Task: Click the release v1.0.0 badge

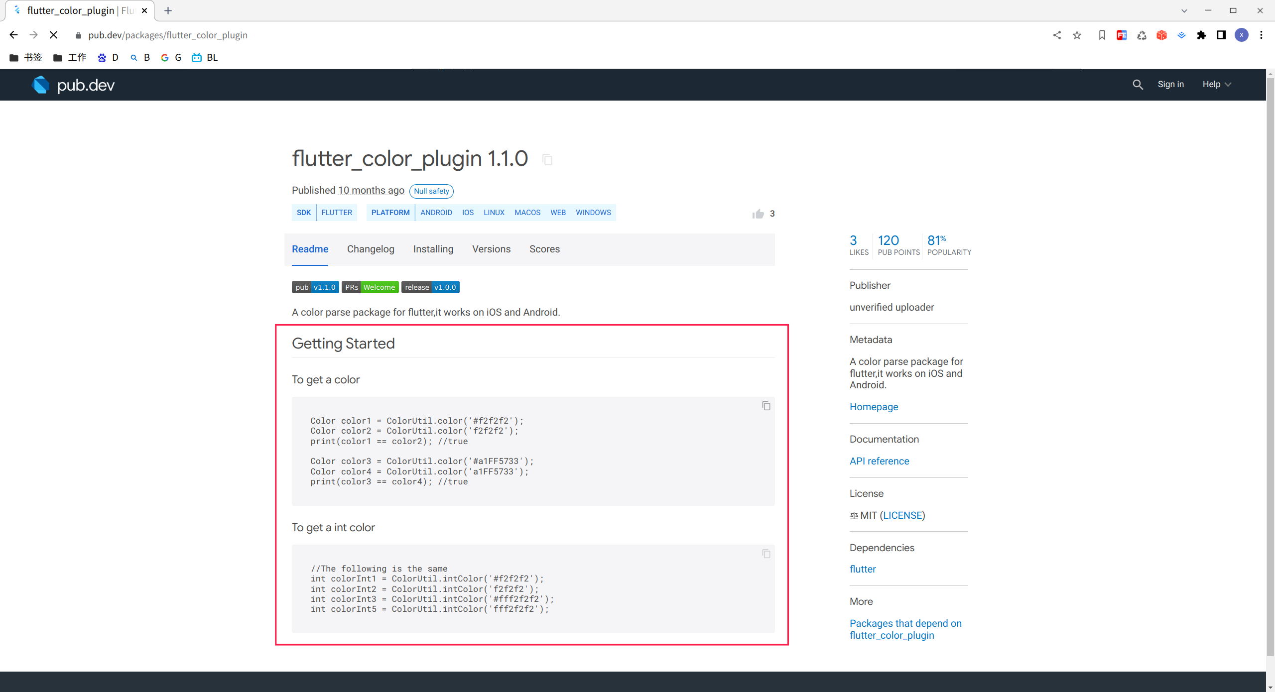Action: [430, 287]
